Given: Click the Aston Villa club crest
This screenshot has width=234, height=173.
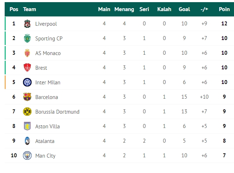Looking at the screenshot, I should tap(27, 126).
